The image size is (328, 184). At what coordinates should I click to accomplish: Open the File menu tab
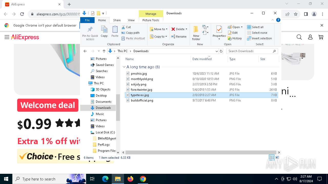(87, 20)
